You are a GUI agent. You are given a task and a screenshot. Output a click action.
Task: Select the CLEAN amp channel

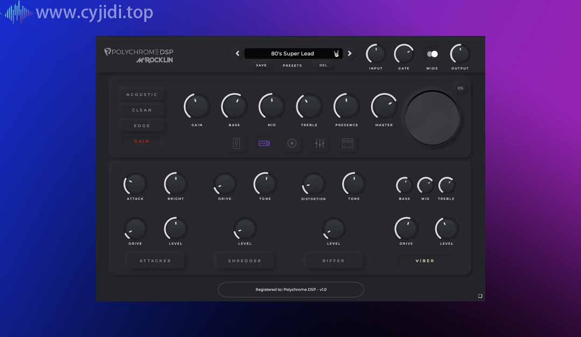coord(142,110)
